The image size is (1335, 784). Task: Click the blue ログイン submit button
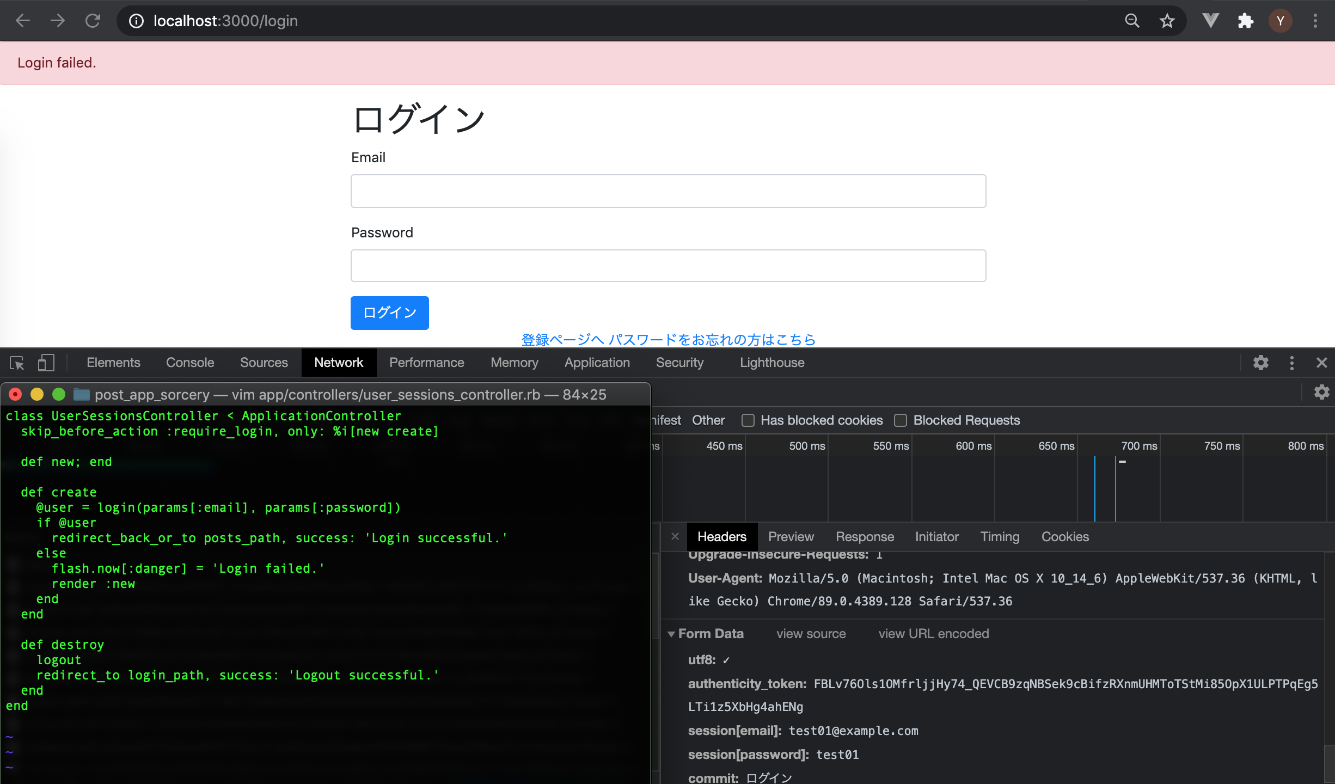390,313
